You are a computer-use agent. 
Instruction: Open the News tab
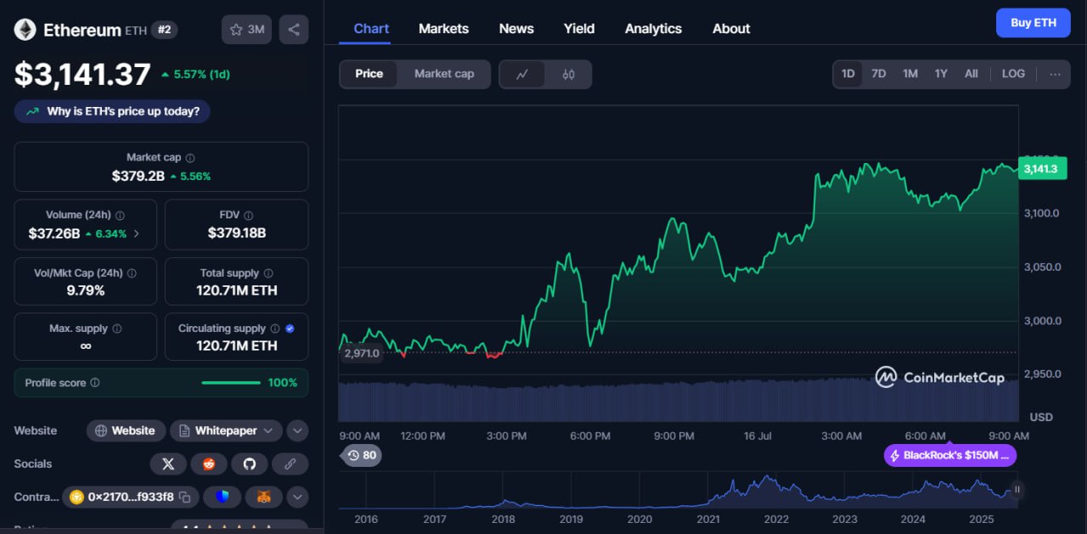(x=516, y=29)
